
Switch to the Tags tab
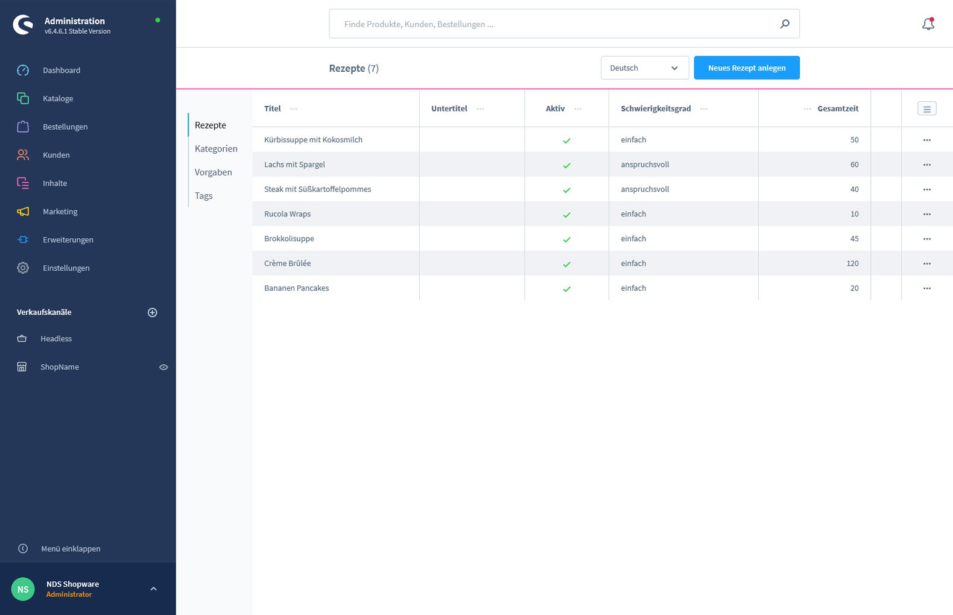204,195
